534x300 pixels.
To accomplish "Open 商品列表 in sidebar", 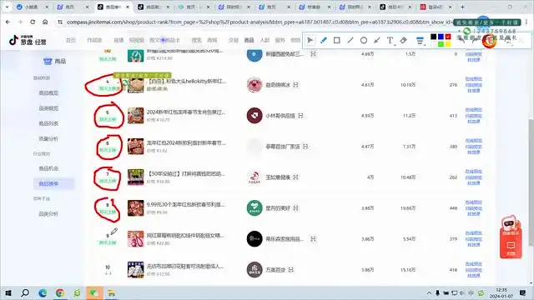I will pyautogui.click(x=48, y=123).
